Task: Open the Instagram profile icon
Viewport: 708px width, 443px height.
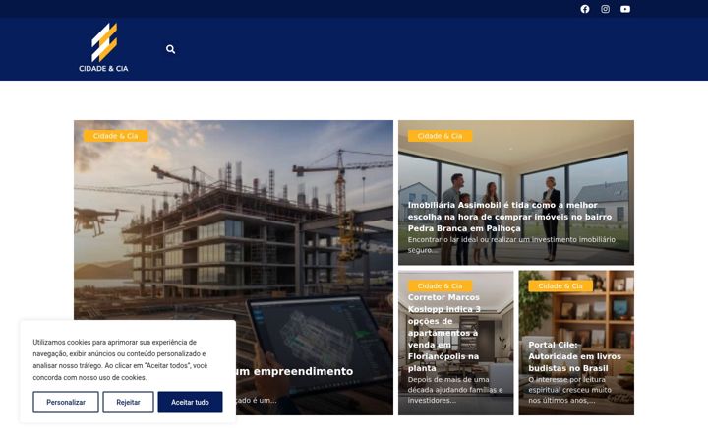Action: point(605,9)
